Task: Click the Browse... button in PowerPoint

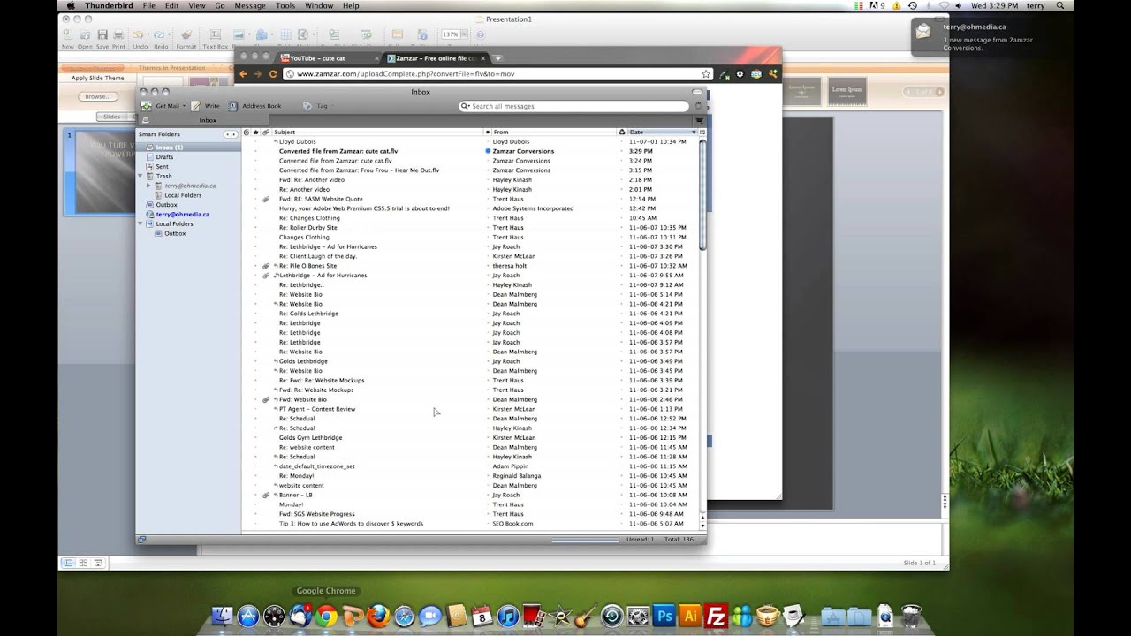Action: click(98, 96)
